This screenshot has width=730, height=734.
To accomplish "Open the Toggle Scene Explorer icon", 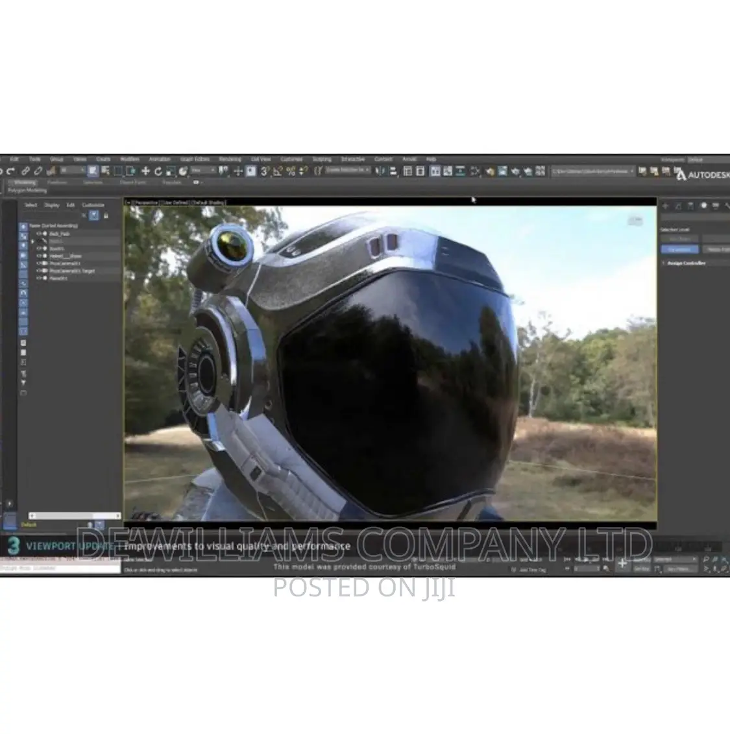I will pos(408,171).
